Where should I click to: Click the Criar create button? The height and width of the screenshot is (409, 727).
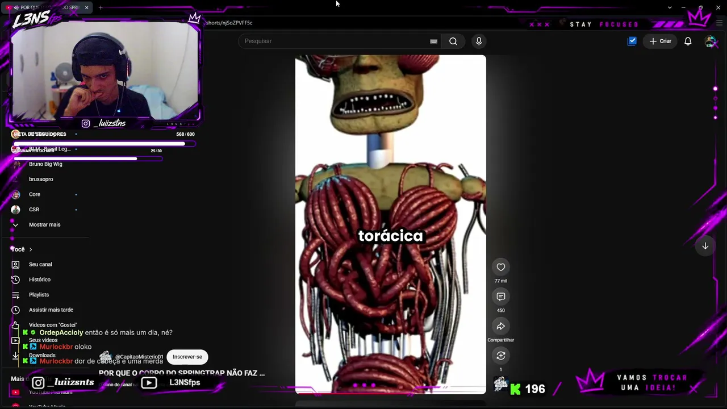661,41
